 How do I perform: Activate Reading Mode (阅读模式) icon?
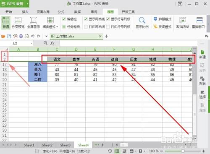click(x=50, y=20)
